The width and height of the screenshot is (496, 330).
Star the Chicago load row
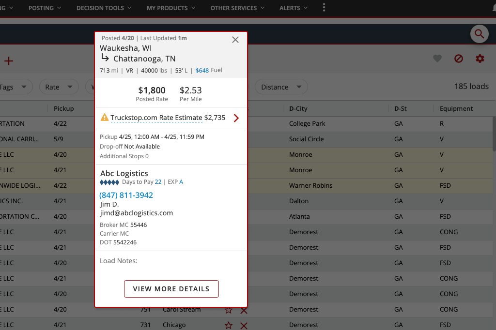coord(229,325)
